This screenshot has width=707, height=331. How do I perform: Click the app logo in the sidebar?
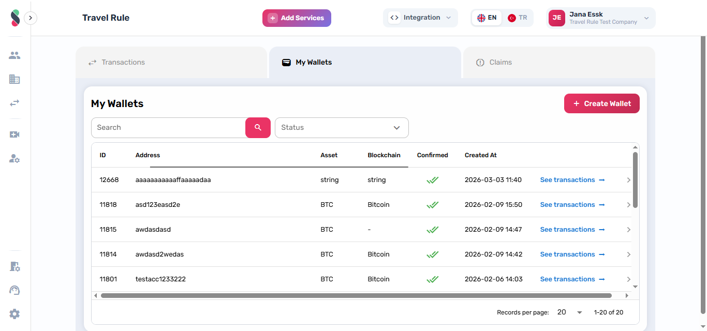15,18
